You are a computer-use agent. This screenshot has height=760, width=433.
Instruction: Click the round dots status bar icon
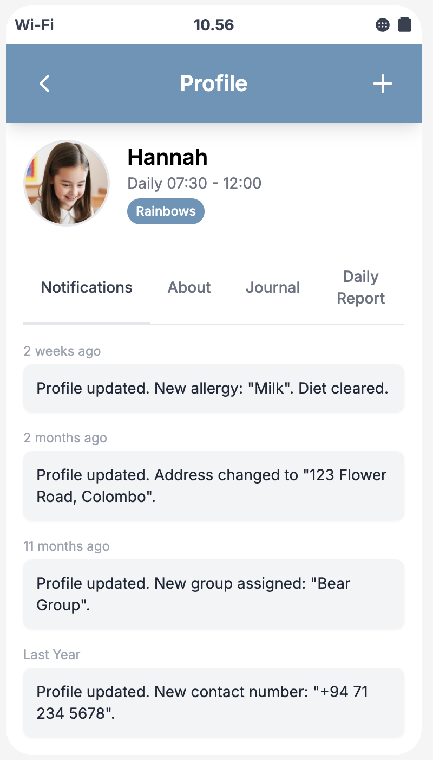tap(383, 25)
